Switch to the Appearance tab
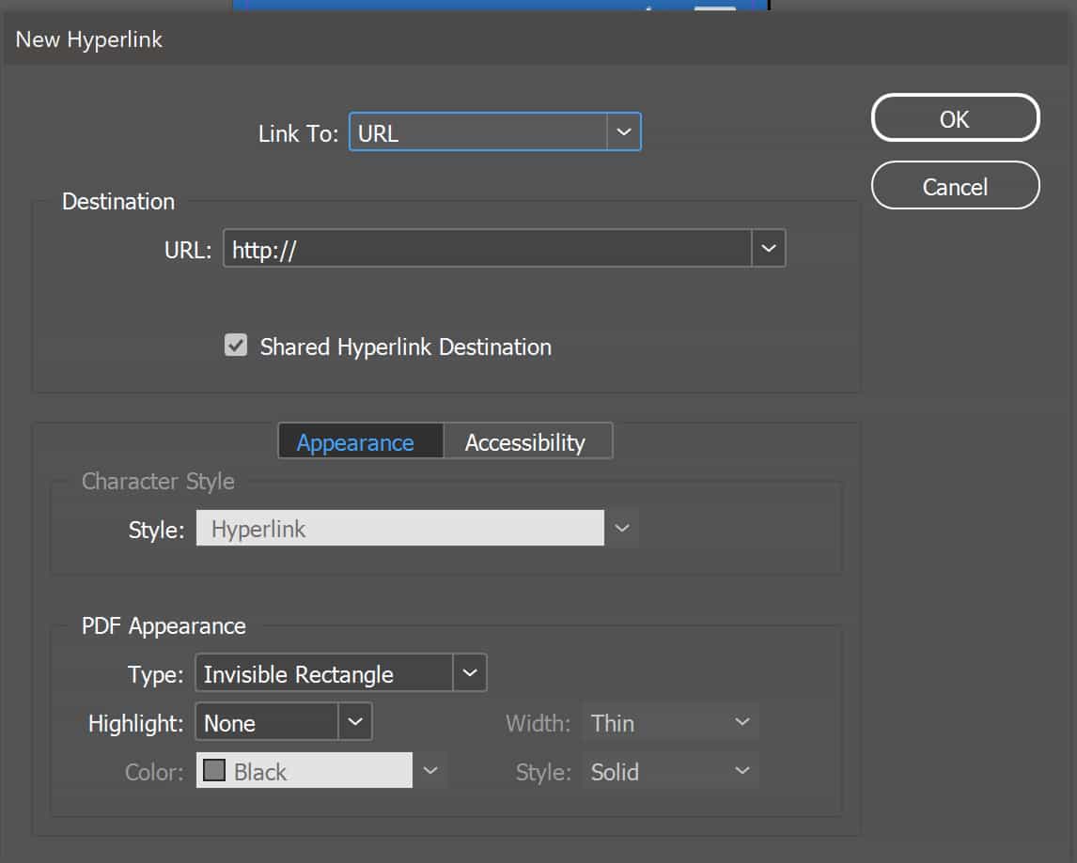Screen dimensions: 1077x863 (x=361, y=441)
